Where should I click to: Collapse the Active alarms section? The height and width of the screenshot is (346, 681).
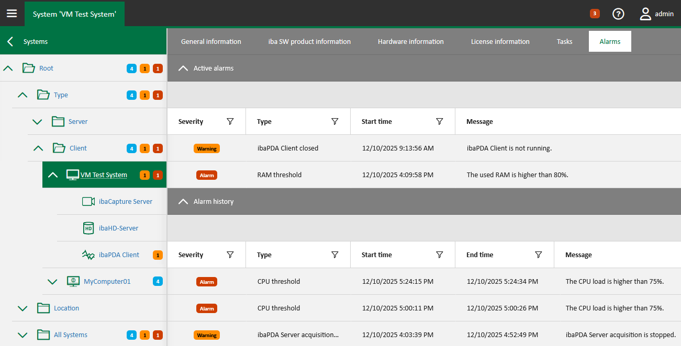tap(183, 68)
